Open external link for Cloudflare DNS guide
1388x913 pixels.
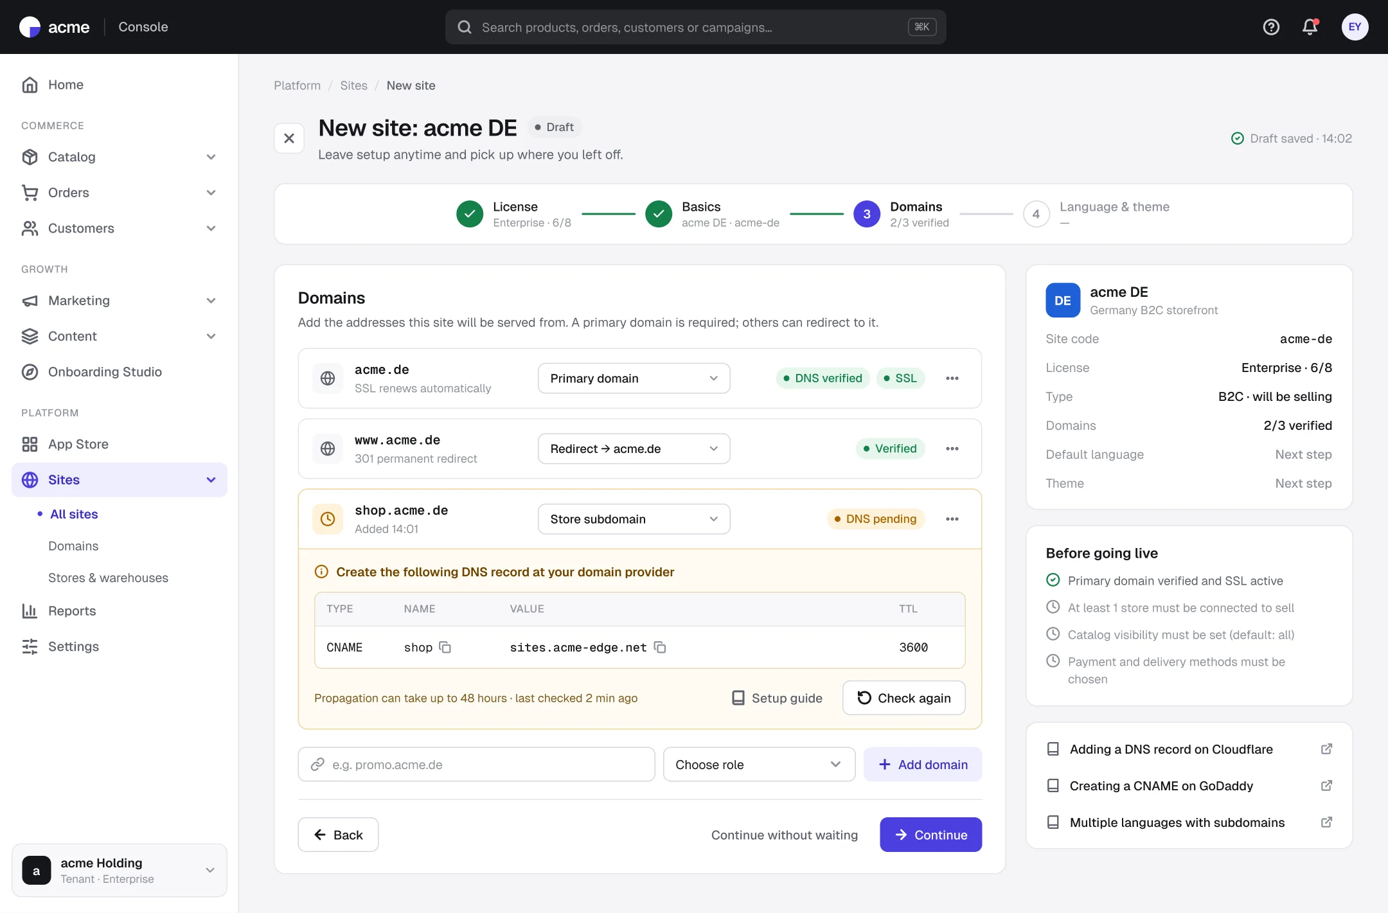(1326, 749)
